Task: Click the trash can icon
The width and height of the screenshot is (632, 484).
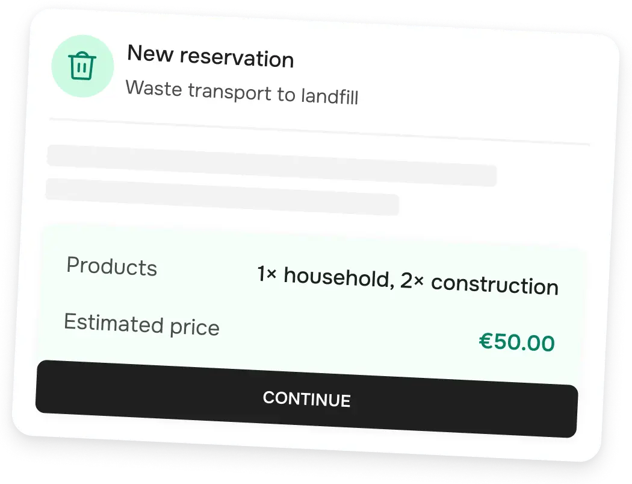Action: coord(82,66)
